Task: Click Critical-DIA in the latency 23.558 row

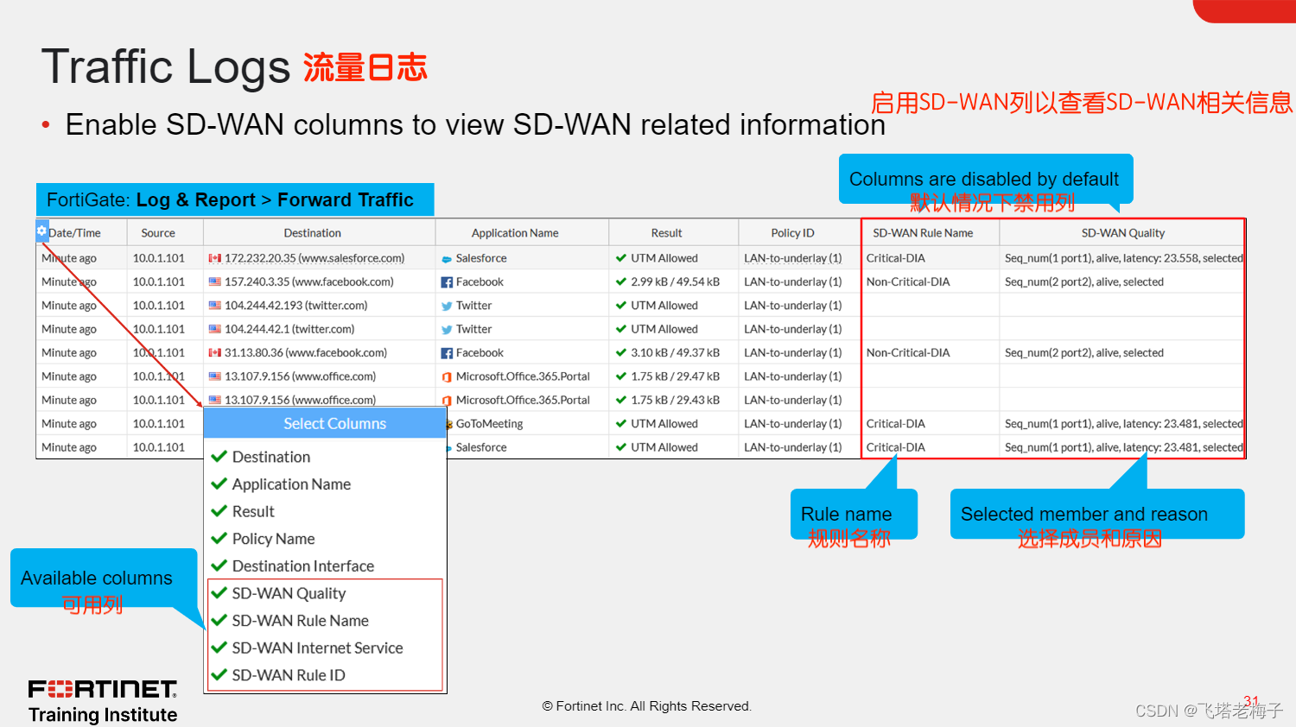Action: pos(896,258)
